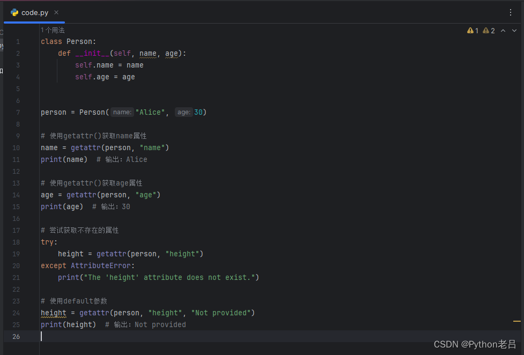Click the __init__ method name
This screenshot has height=355, width=524.
point(92,54)
